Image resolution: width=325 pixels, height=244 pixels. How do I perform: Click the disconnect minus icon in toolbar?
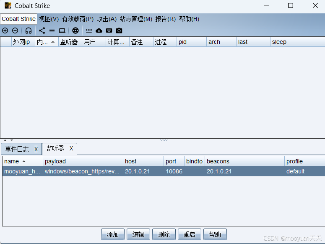(x=15, y=30)
